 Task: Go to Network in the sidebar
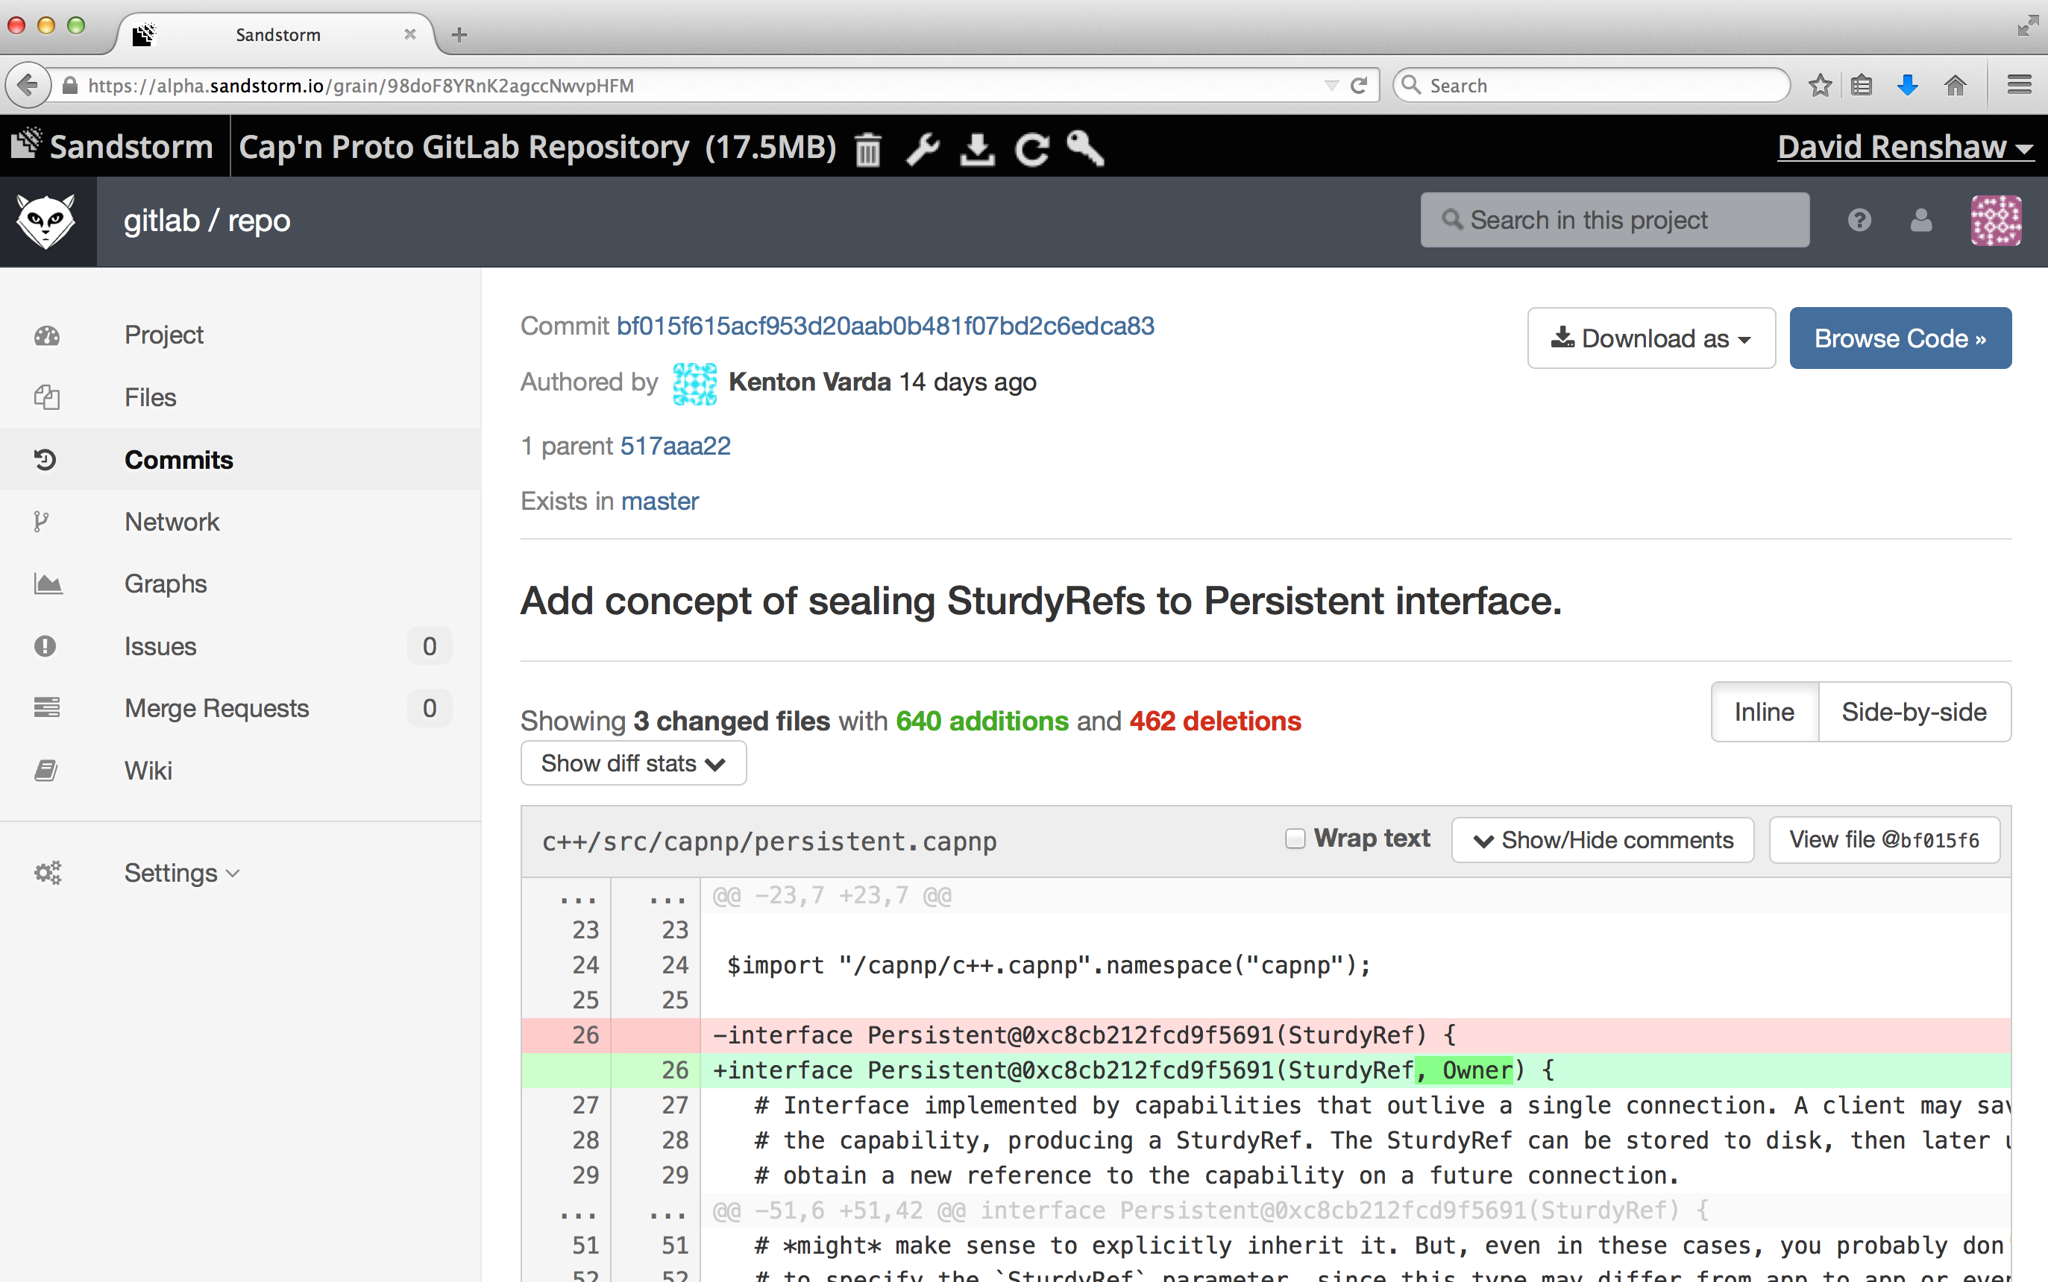pyautogui.click(x=172, y=522)
